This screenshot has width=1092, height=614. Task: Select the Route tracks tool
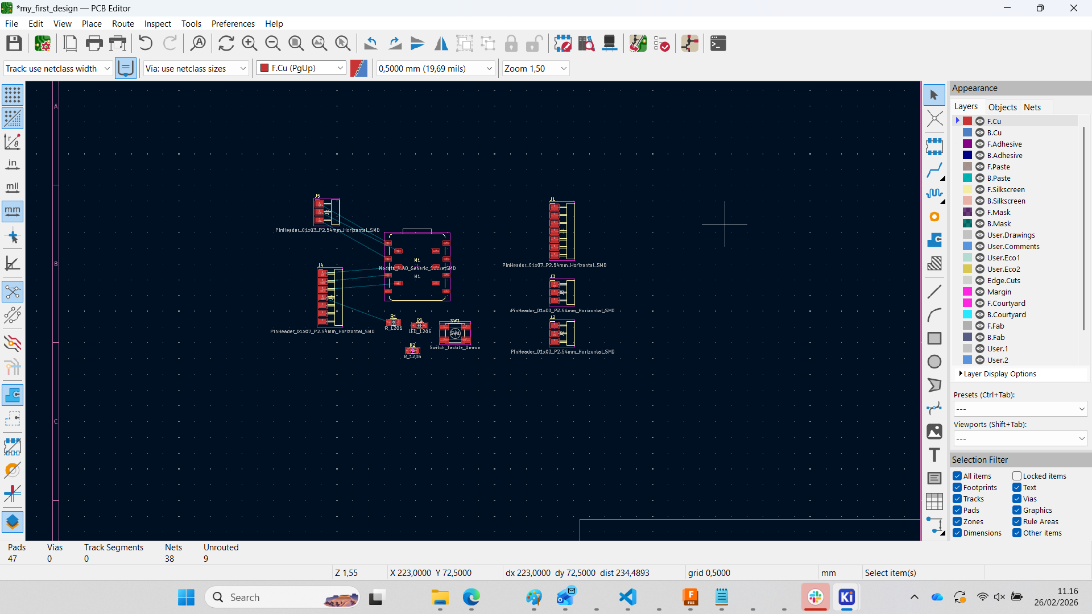[x=934, y=171]
